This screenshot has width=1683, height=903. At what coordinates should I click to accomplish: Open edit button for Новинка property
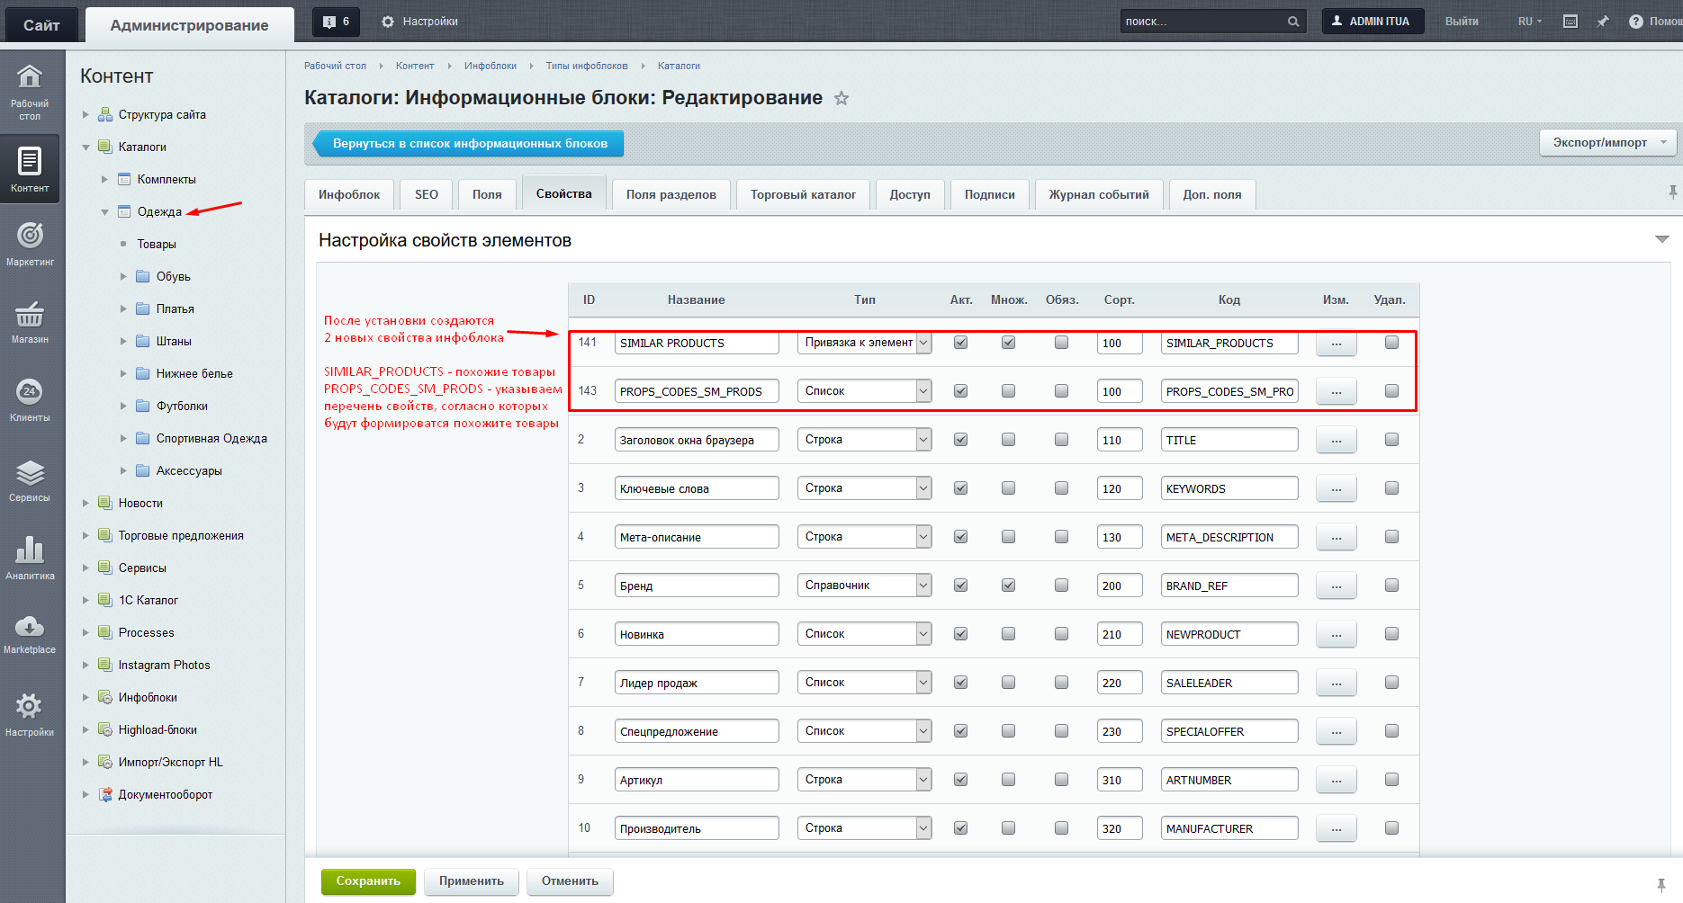1336,635
